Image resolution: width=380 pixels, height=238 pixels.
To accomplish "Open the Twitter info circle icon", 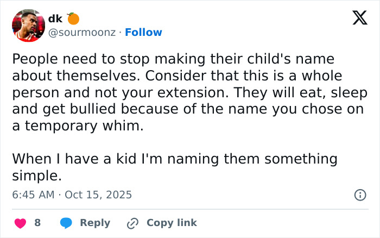I will pyautogui.click(x=359, y=195).
